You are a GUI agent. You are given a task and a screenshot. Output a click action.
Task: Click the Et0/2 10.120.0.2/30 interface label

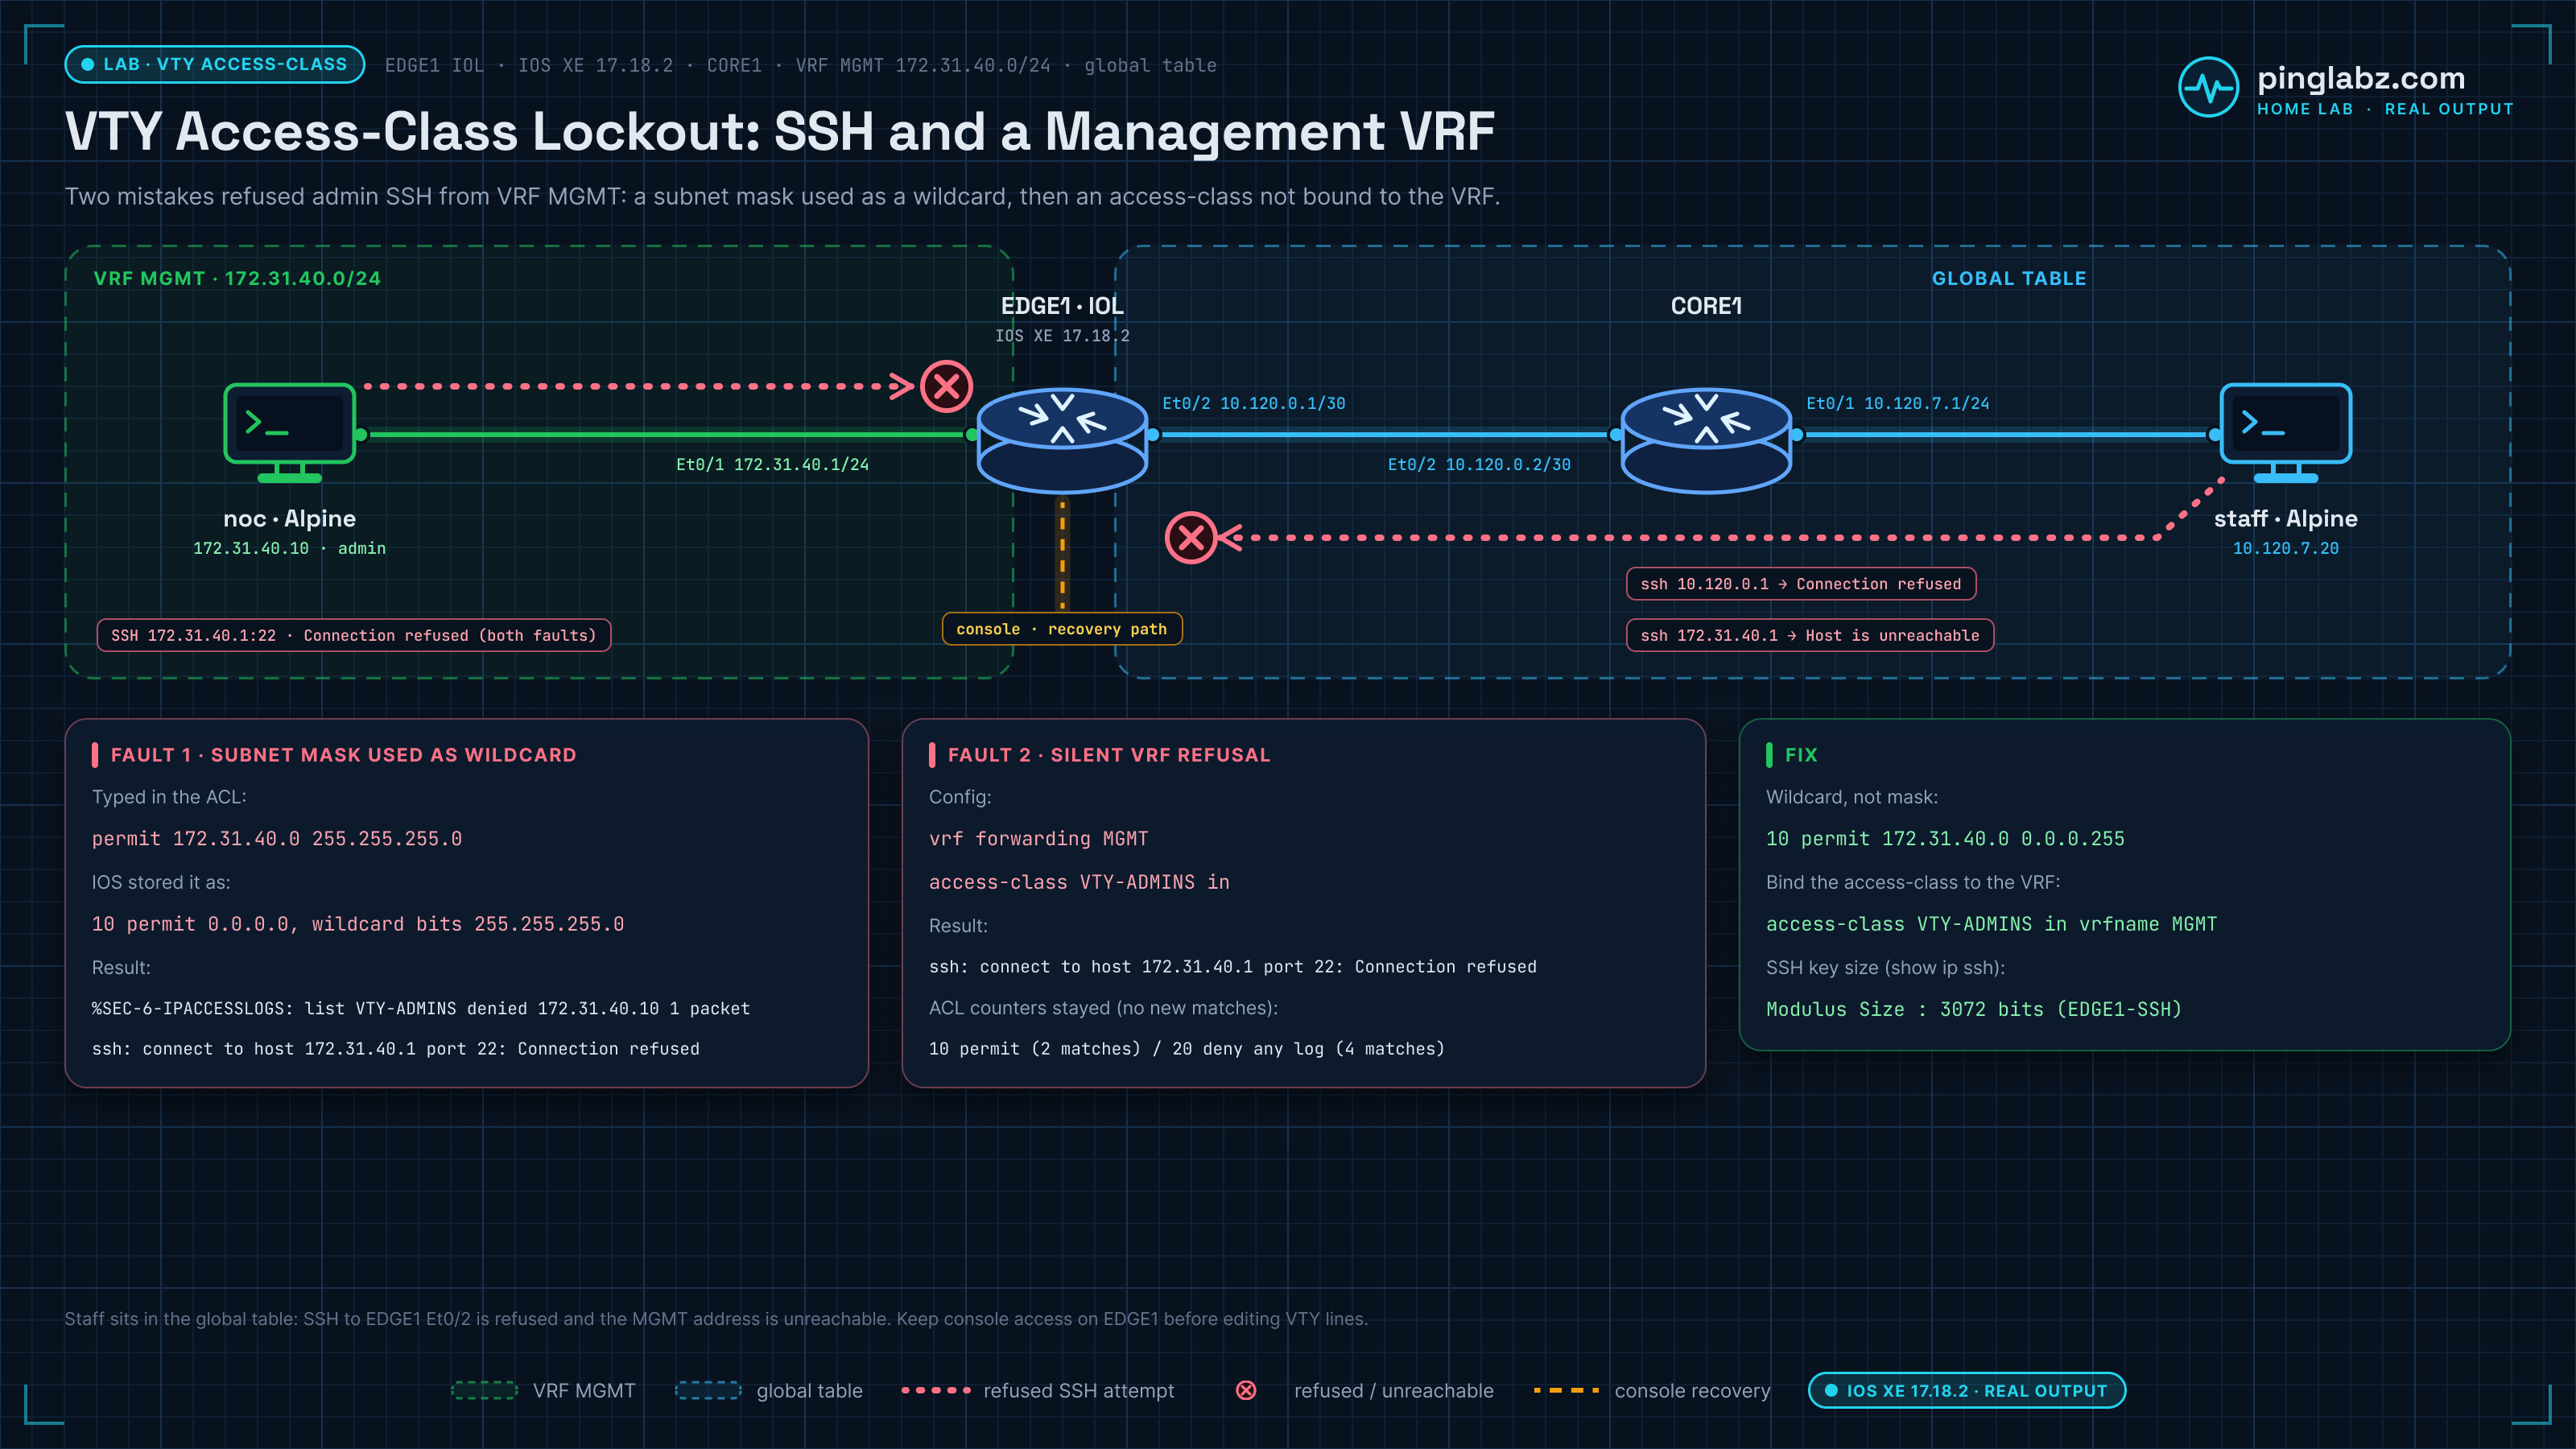(x=1479, y=464)
